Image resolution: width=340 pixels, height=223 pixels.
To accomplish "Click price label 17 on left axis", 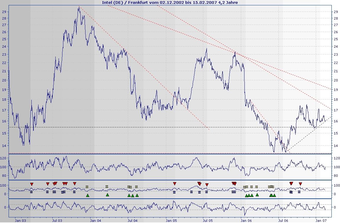I will [x=4, y=110].
